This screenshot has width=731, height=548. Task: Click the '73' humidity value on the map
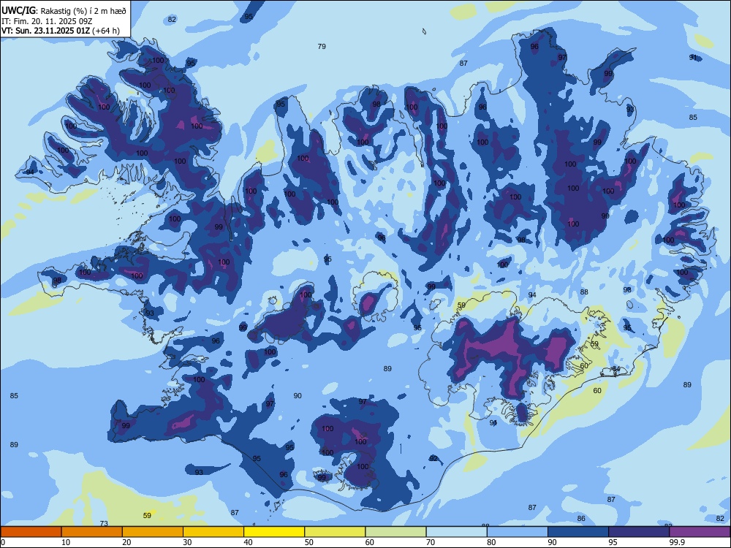coord(104,524)
